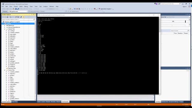
Task: Expand the External Dependencies node
Action: tap(5, 27)
